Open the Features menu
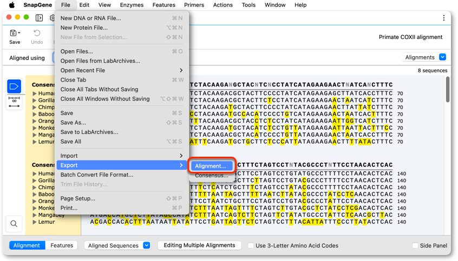Viewport: 458px width, 261px height. pos(164,5)
